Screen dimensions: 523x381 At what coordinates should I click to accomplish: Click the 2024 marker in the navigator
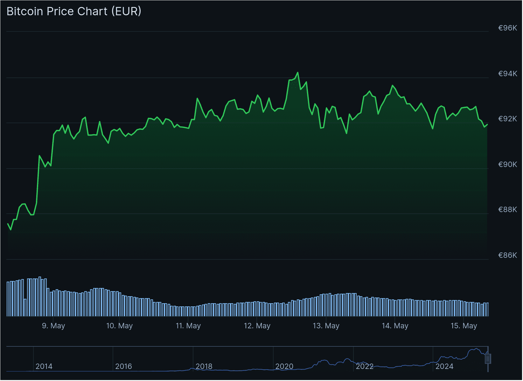444,367
